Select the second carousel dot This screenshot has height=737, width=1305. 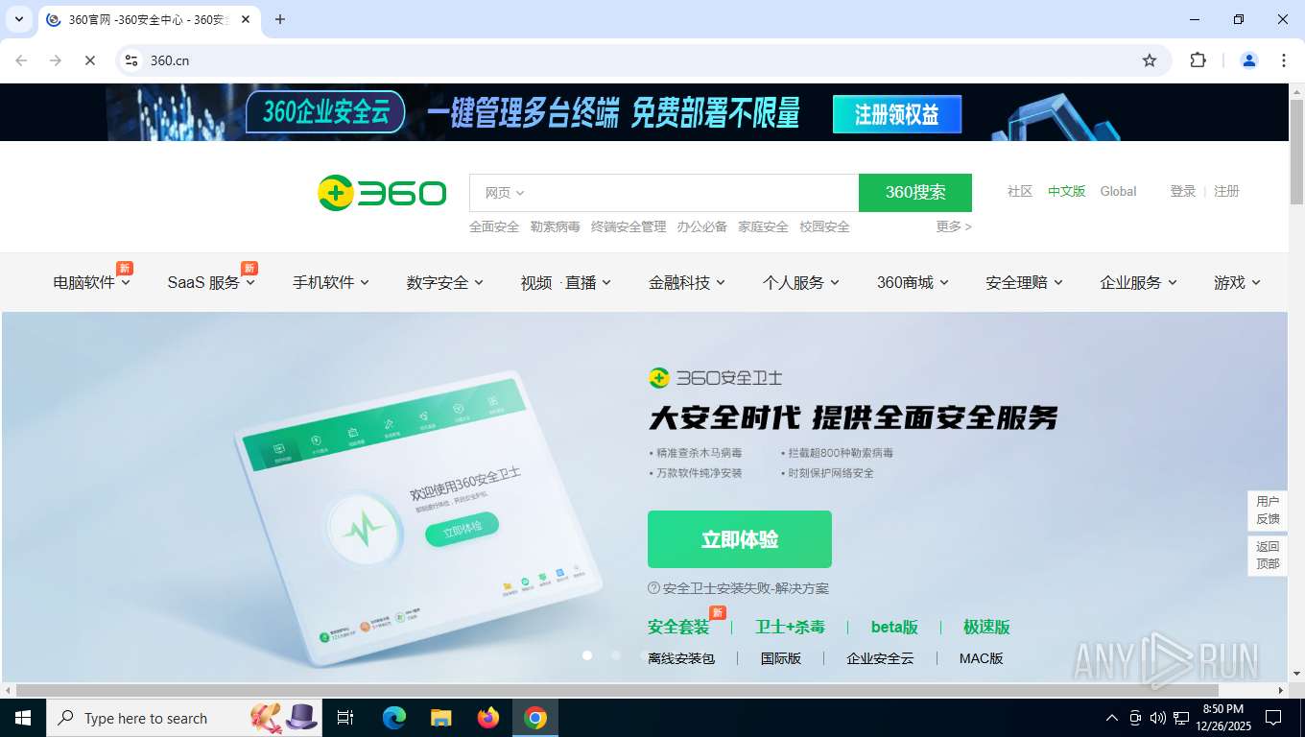tap(616, 655)
